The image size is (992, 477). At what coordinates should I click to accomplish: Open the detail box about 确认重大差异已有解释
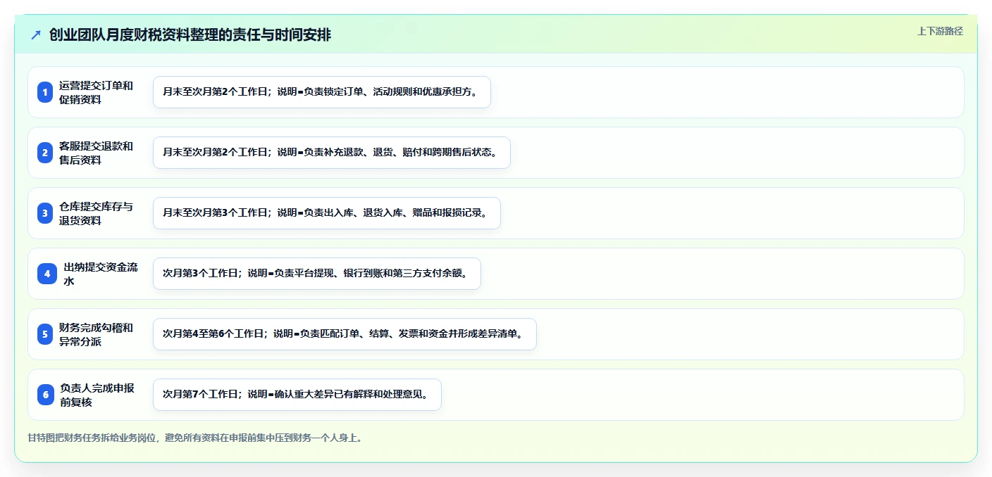[x=297, y=395]
